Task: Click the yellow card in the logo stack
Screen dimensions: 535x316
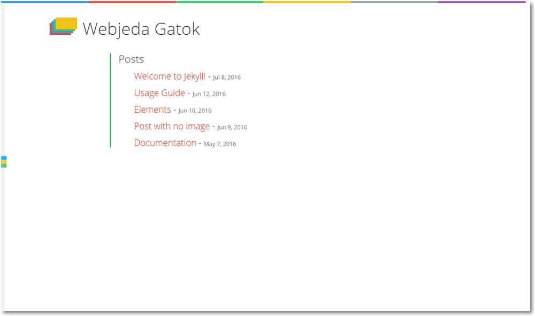Action: tap(66, 23)
